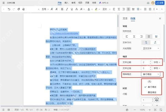166x112 pixels.
Task: Click the cloud sync status icon
Action: tap(148, 3)
